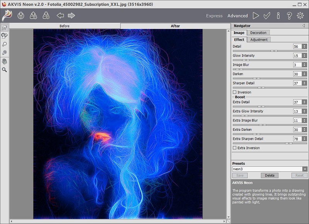The width and height of the screenshot is (309, 224).
Task: Click the Extra Image Blur value field
Action: pos(297,120)
